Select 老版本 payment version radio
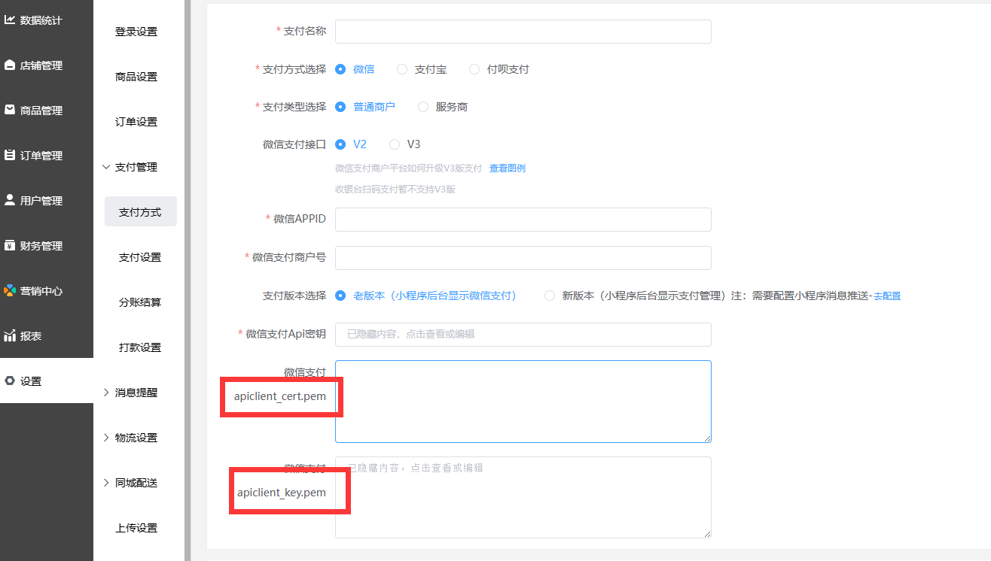The height and width of the screenshot is (561, 991). (340, 296)
